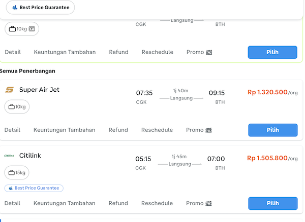Viewport: 305px width, 222px height.
Task: Open the Promo tab of the top flight
Action: [195, 52]
